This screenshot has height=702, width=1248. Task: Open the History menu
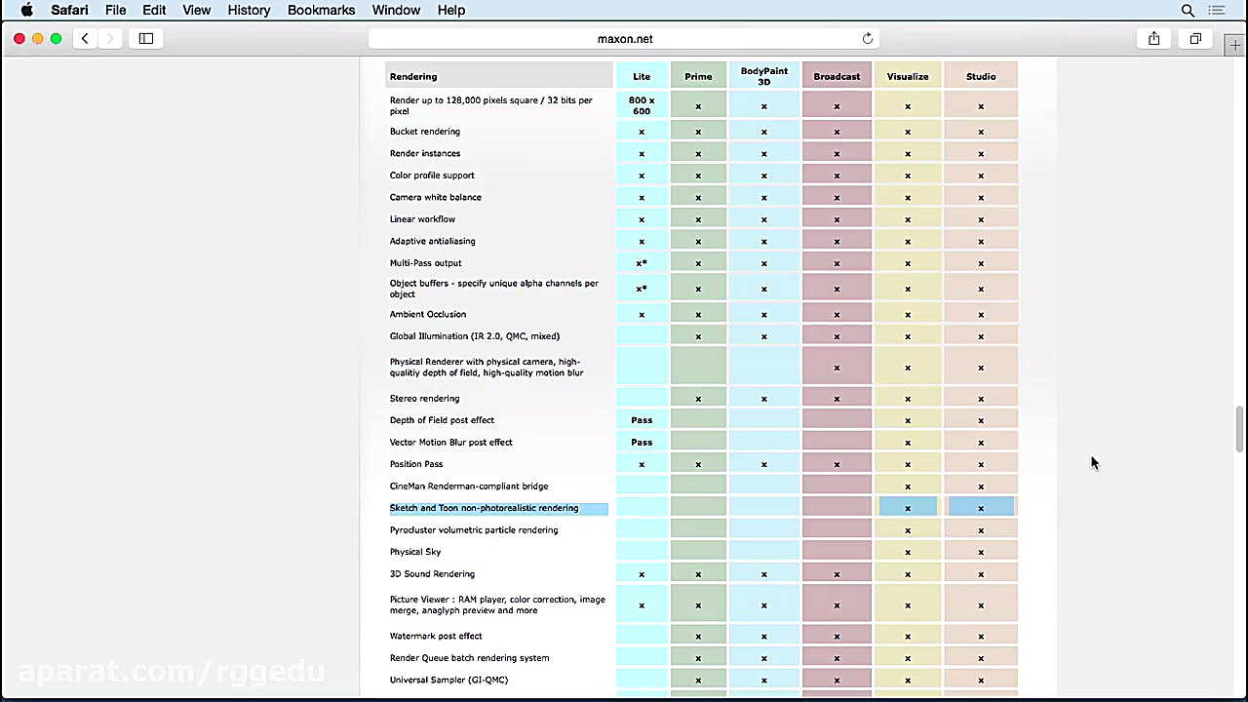(x=249, y=10)
